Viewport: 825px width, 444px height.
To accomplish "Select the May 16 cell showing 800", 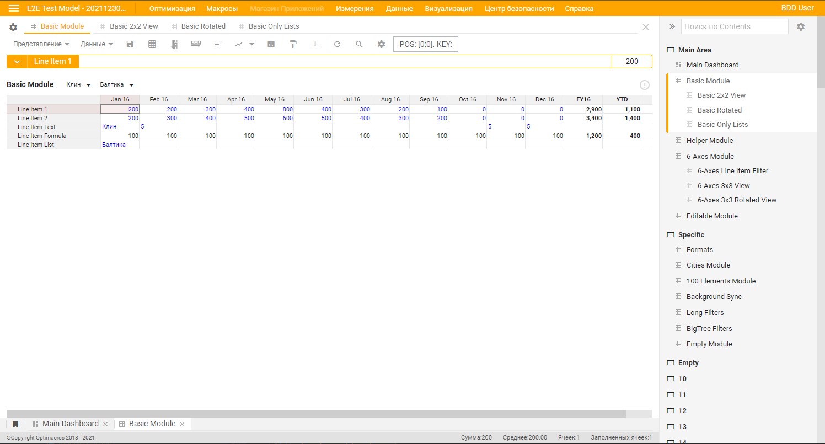I will click(x=274, y=109).
